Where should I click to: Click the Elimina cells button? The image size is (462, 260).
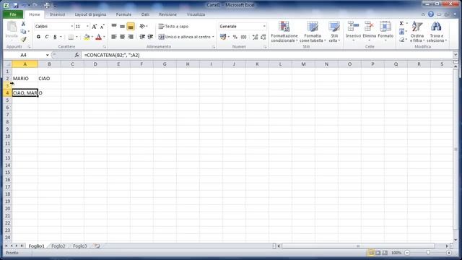click(369, 31)
